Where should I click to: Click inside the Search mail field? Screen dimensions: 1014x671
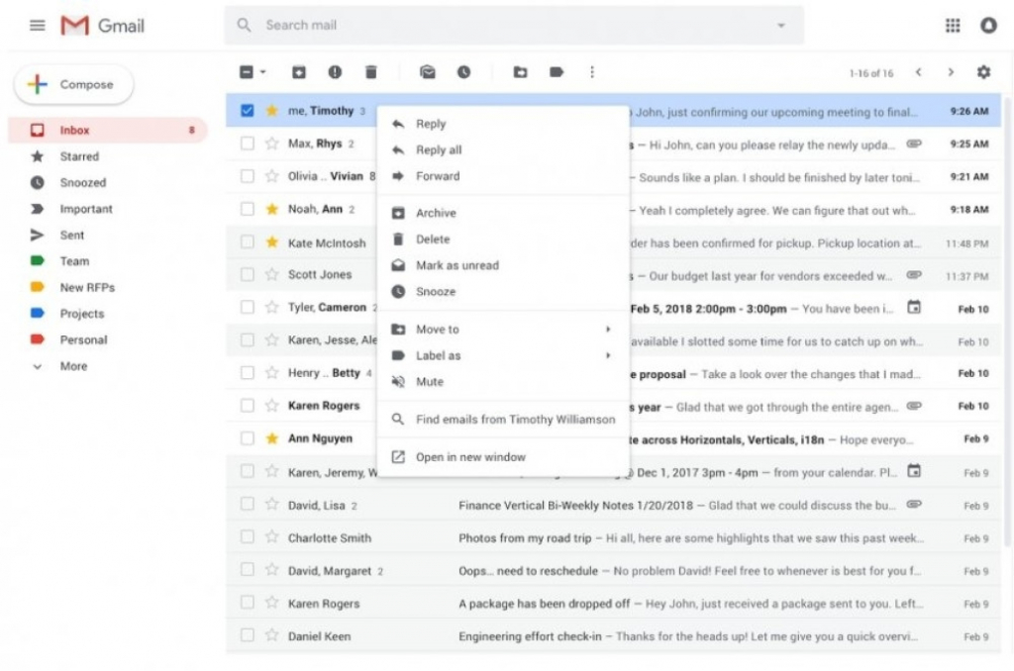pyautogui.click(x=416, y=25)
